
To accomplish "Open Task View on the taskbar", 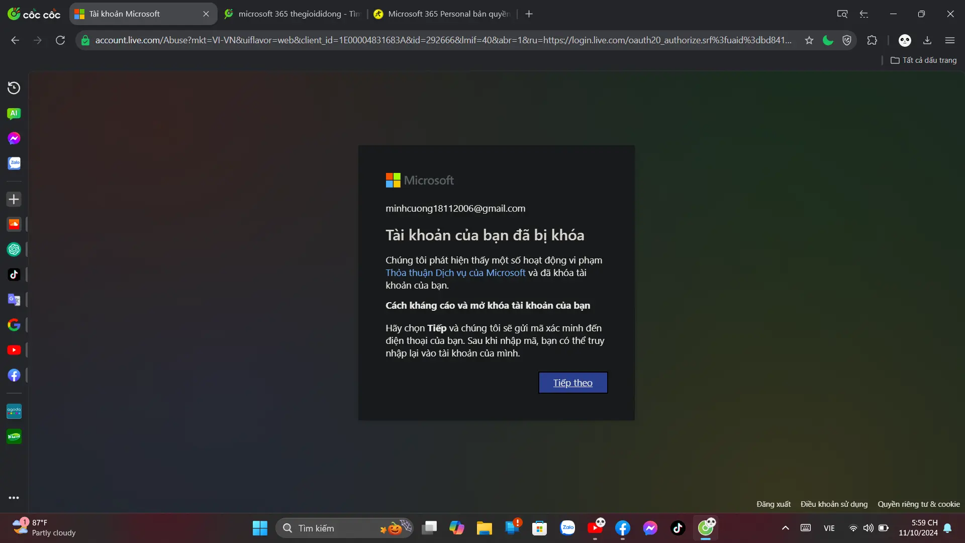I will [429, 528].
